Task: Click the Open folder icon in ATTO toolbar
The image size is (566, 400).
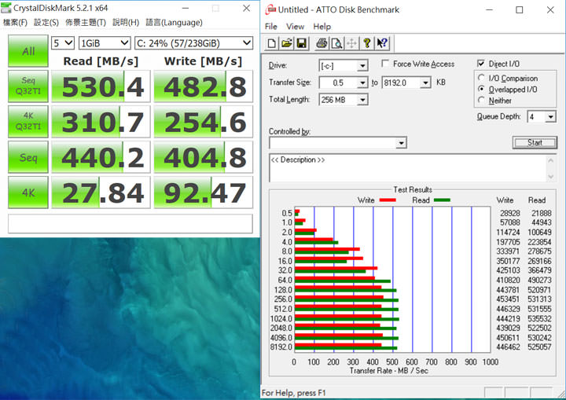Action: click(x=287, y=43)
